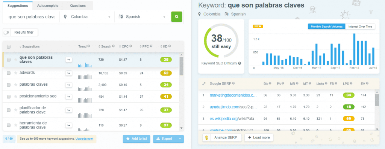Check 'herramienta de palabras clave' row checkbox

[9, 125]
